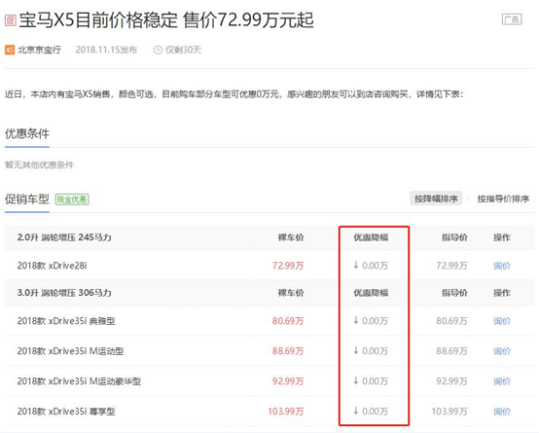Open dealer link 北京京宝行

(x=39, y=50)
